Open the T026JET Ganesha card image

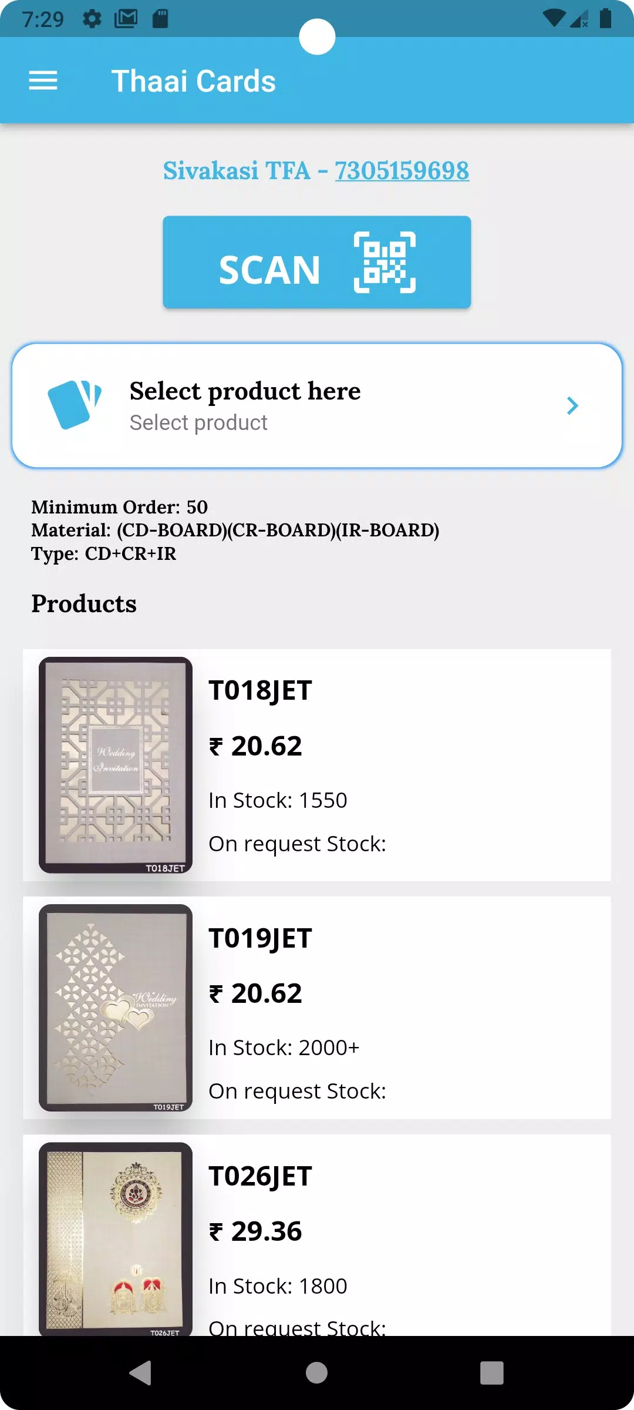click(x=116, y=1238)
